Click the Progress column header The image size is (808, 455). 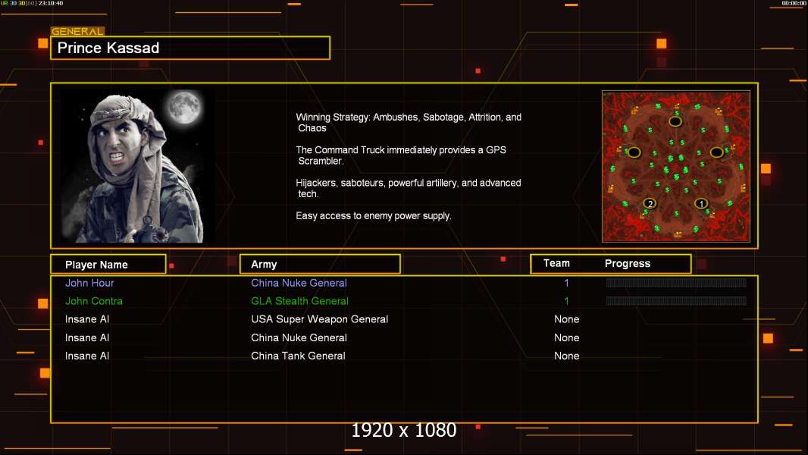click(x=627, y=263)
